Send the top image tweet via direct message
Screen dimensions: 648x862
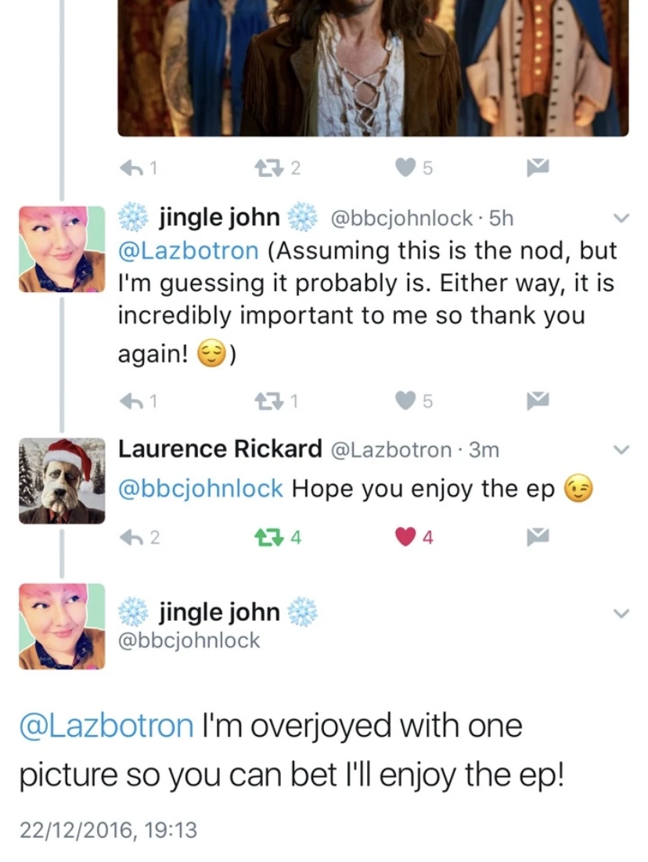[x=538, y=167]
